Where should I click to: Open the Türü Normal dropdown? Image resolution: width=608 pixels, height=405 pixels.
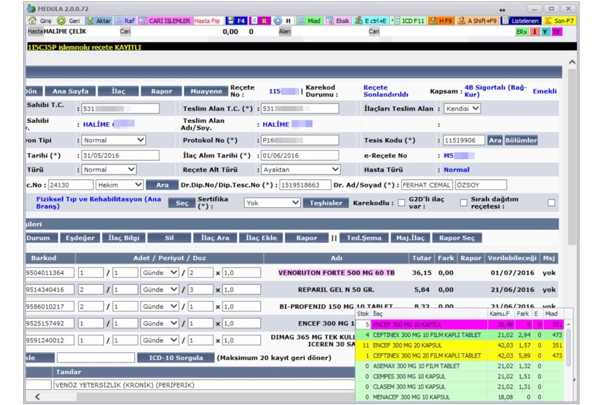tap(109, 170)
